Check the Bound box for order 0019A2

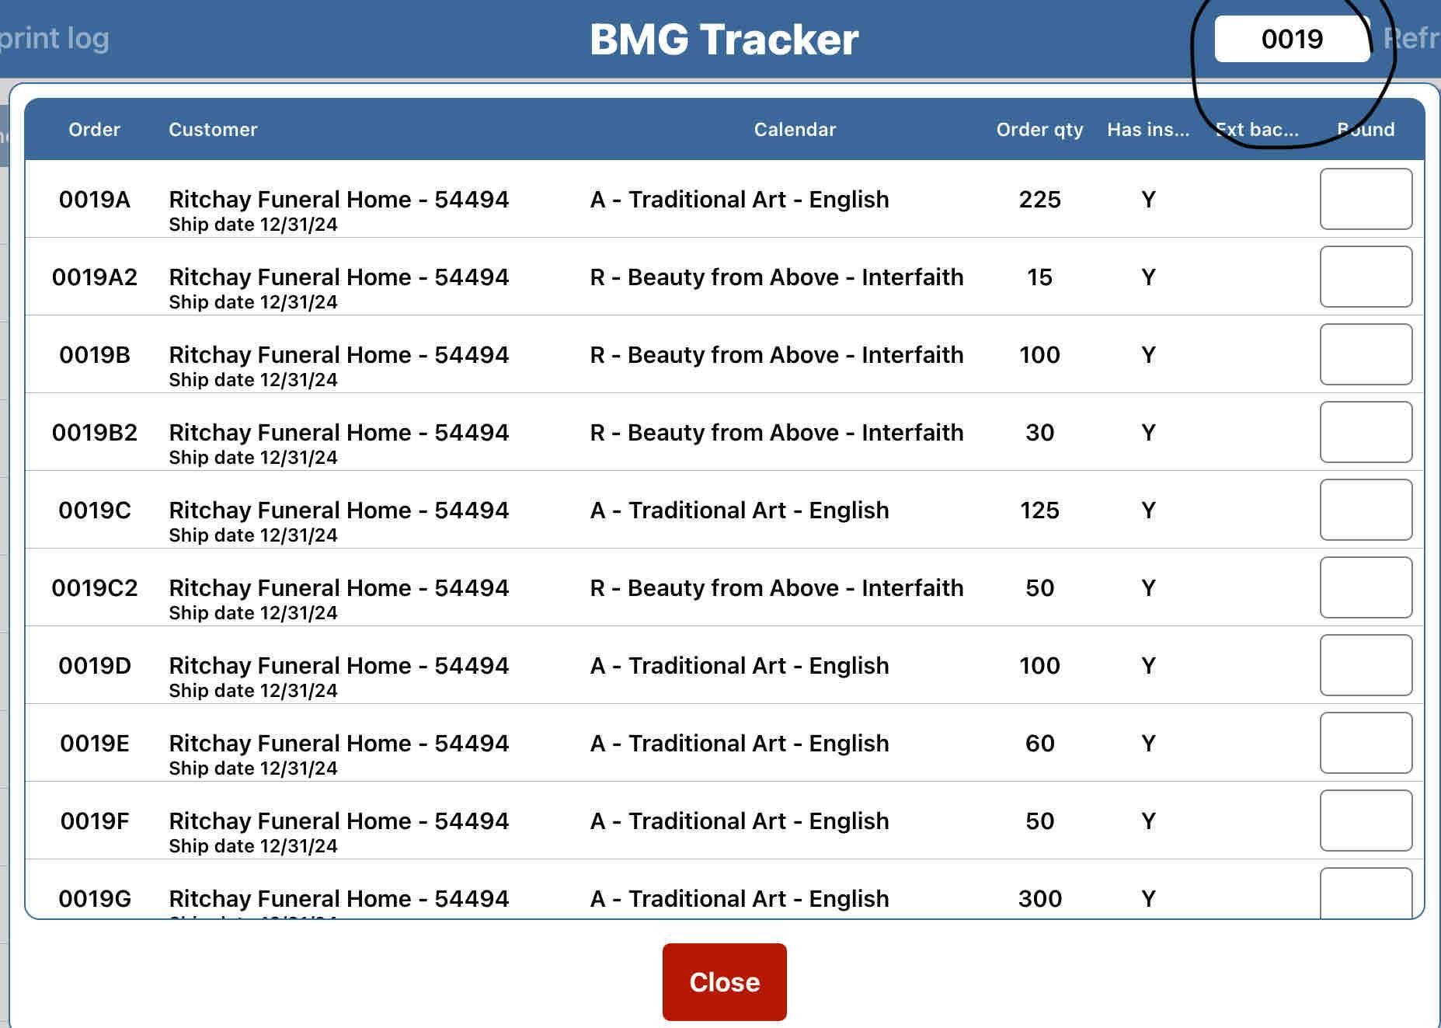pos(1365,277)
